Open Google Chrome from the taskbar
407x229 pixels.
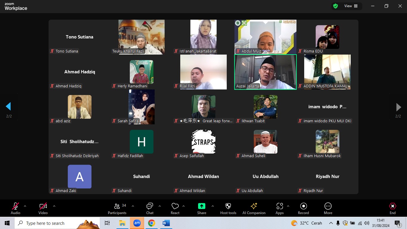(151, 223)
